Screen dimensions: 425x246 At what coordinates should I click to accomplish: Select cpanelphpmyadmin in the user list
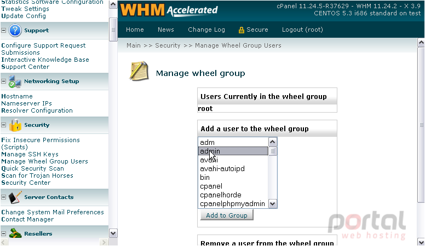(233, 203)
